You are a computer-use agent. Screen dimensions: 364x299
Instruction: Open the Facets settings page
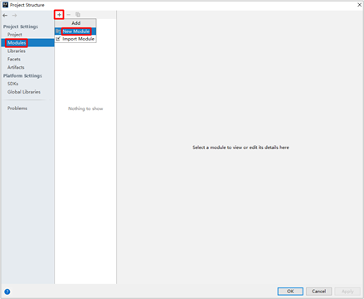click(14, 59)
